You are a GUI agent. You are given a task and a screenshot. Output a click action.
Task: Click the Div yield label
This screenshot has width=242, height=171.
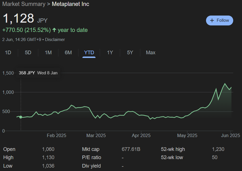(91, 166)
